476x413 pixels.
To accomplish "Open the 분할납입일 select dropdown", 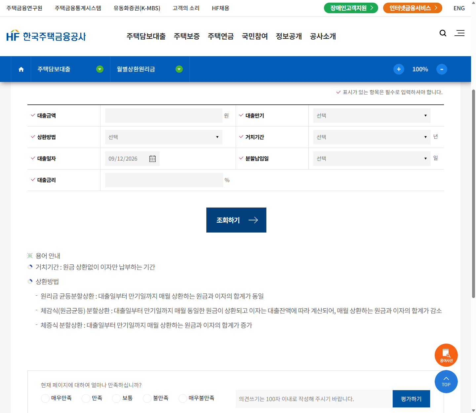I will click(x=372, y=159).
